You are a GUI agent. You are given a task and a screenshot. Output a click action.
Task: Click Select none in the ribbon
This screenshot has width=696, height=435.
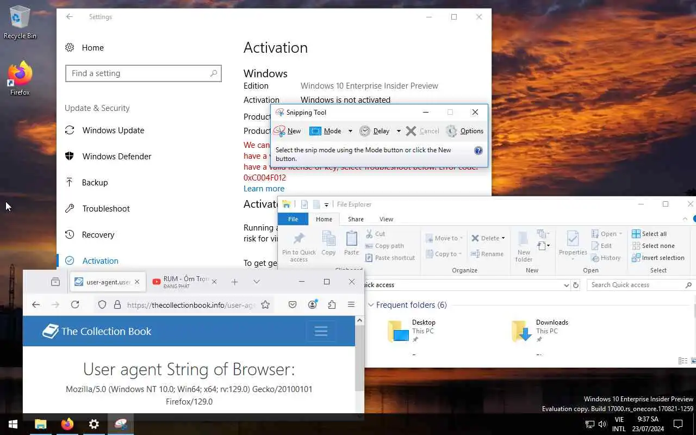click(652, 246)
